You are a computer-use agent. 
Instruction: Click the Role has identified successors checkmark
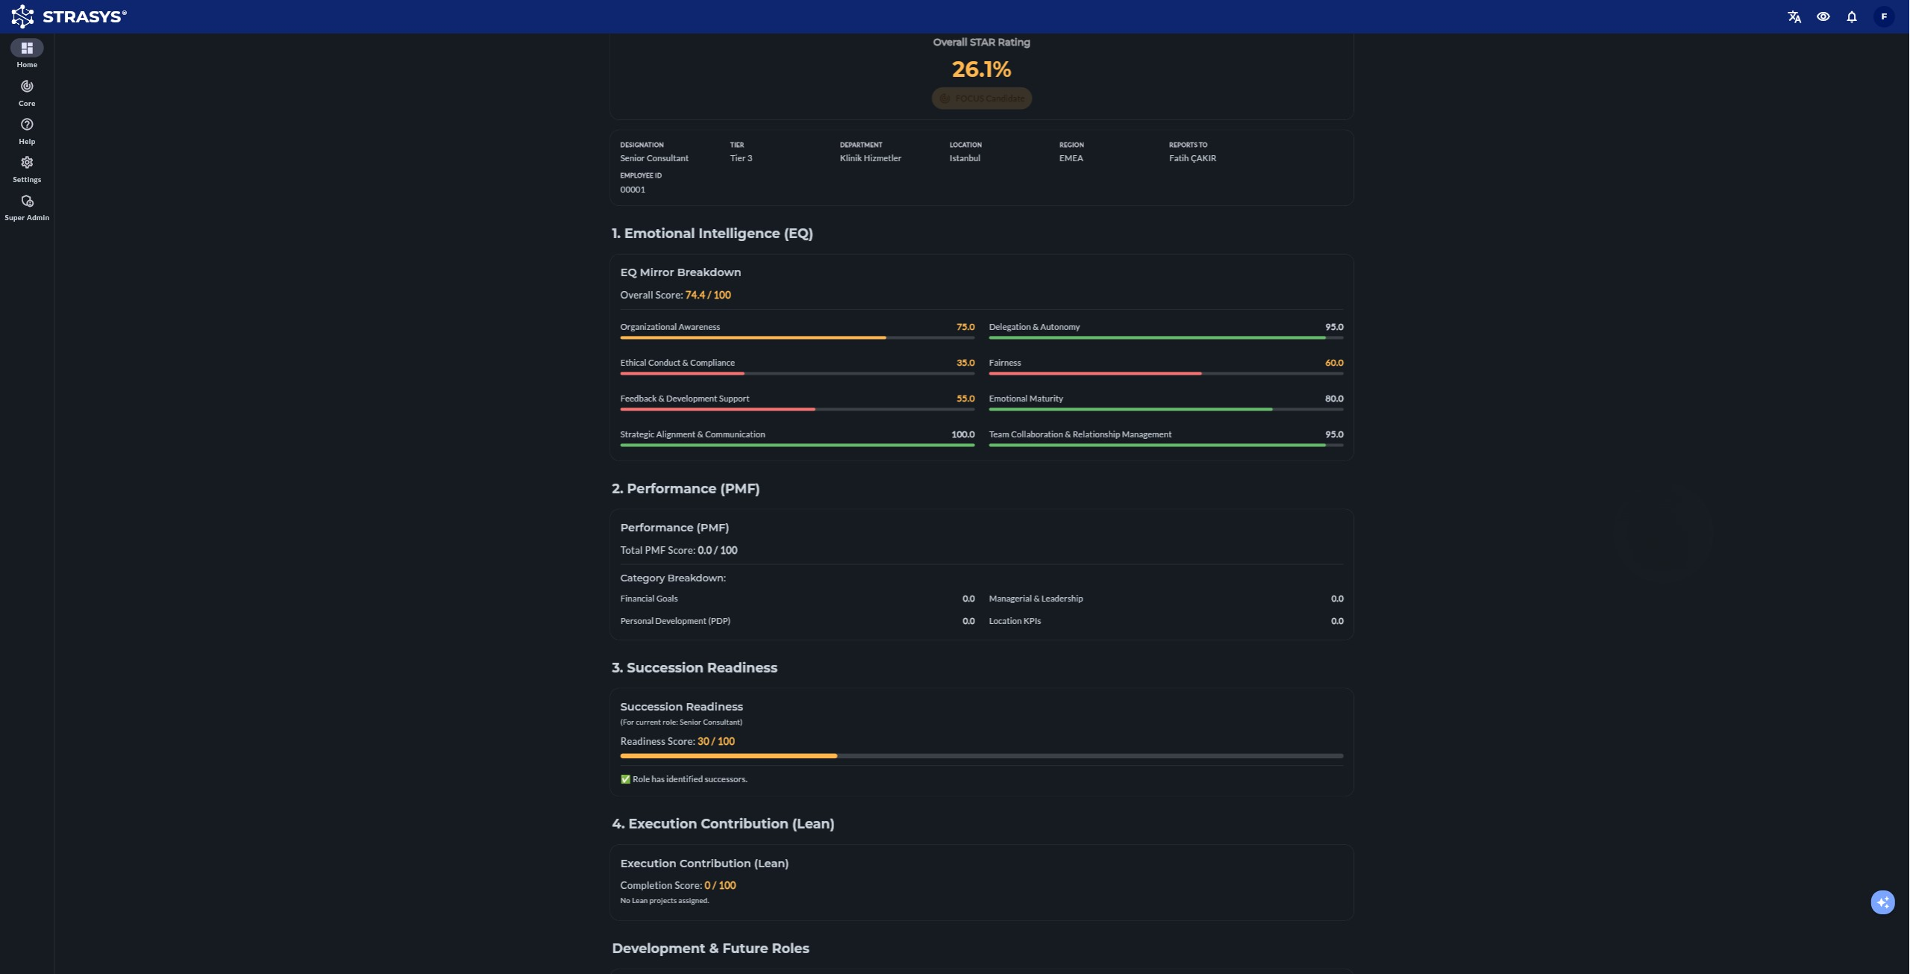click(625, 779)
